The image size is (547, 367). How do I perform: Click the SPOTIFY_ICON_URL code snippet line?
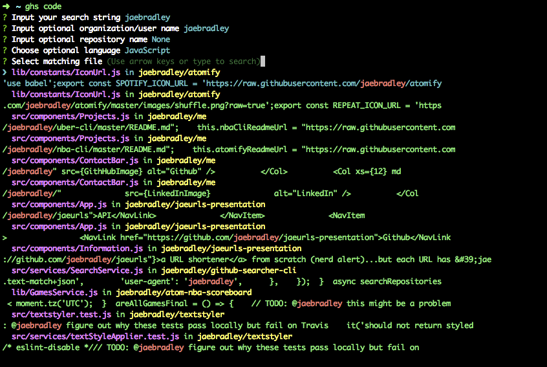(222, 83)
